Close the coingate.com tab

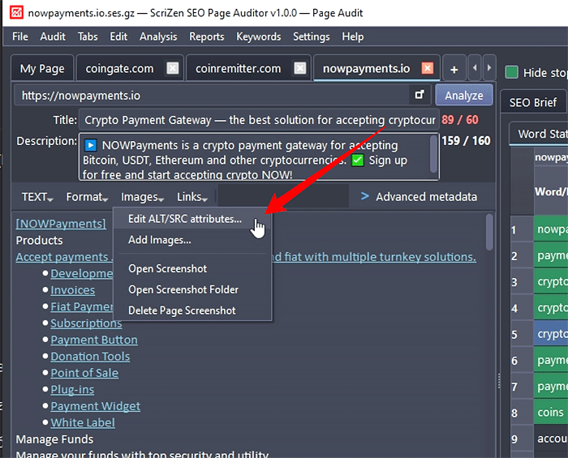172,69
